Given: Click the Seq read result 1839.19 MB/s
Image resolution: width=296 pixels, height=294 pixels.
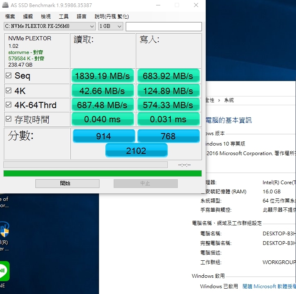Looking at the screenshot, I should click(103, 76).
